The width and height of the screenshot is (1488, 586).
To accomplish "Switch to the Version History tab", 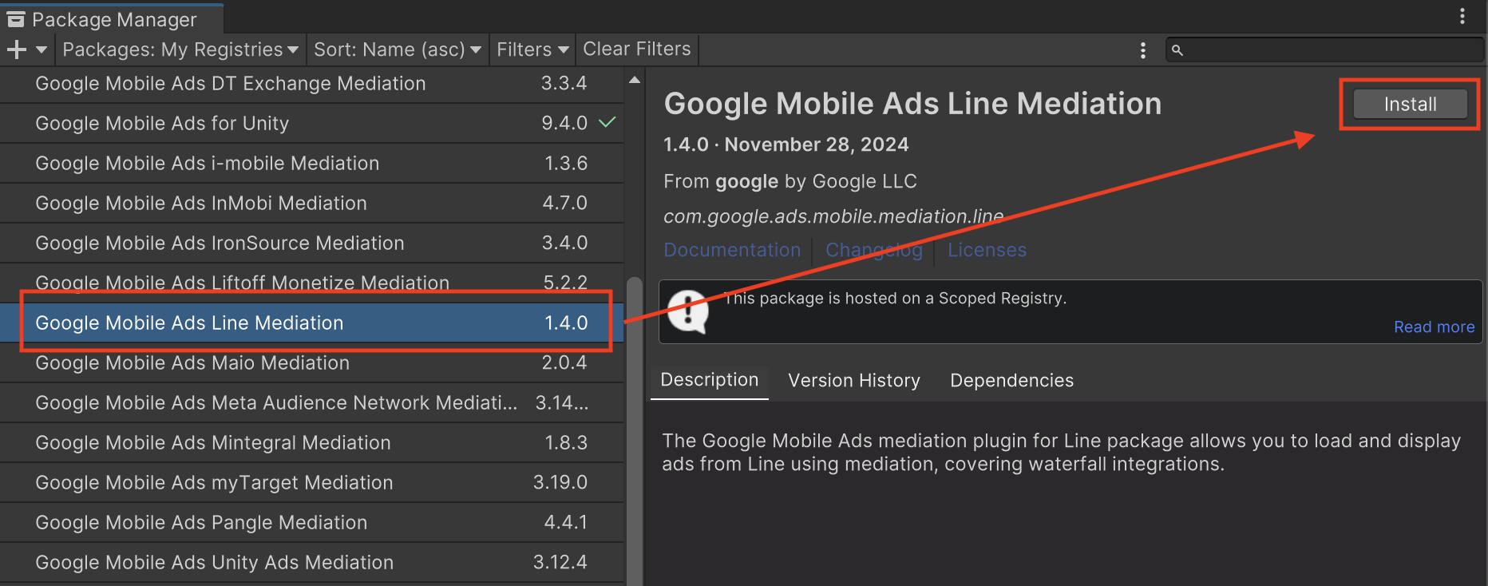I will click(853, 381).
